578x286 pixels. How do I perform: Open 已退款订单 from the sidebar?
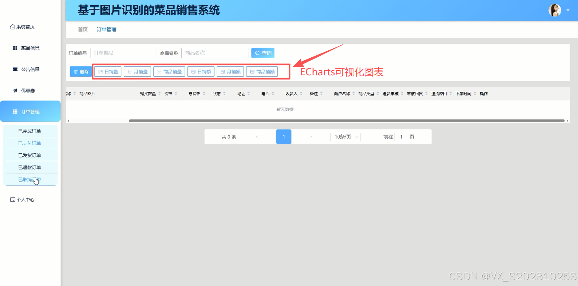[x=30, y=167]
